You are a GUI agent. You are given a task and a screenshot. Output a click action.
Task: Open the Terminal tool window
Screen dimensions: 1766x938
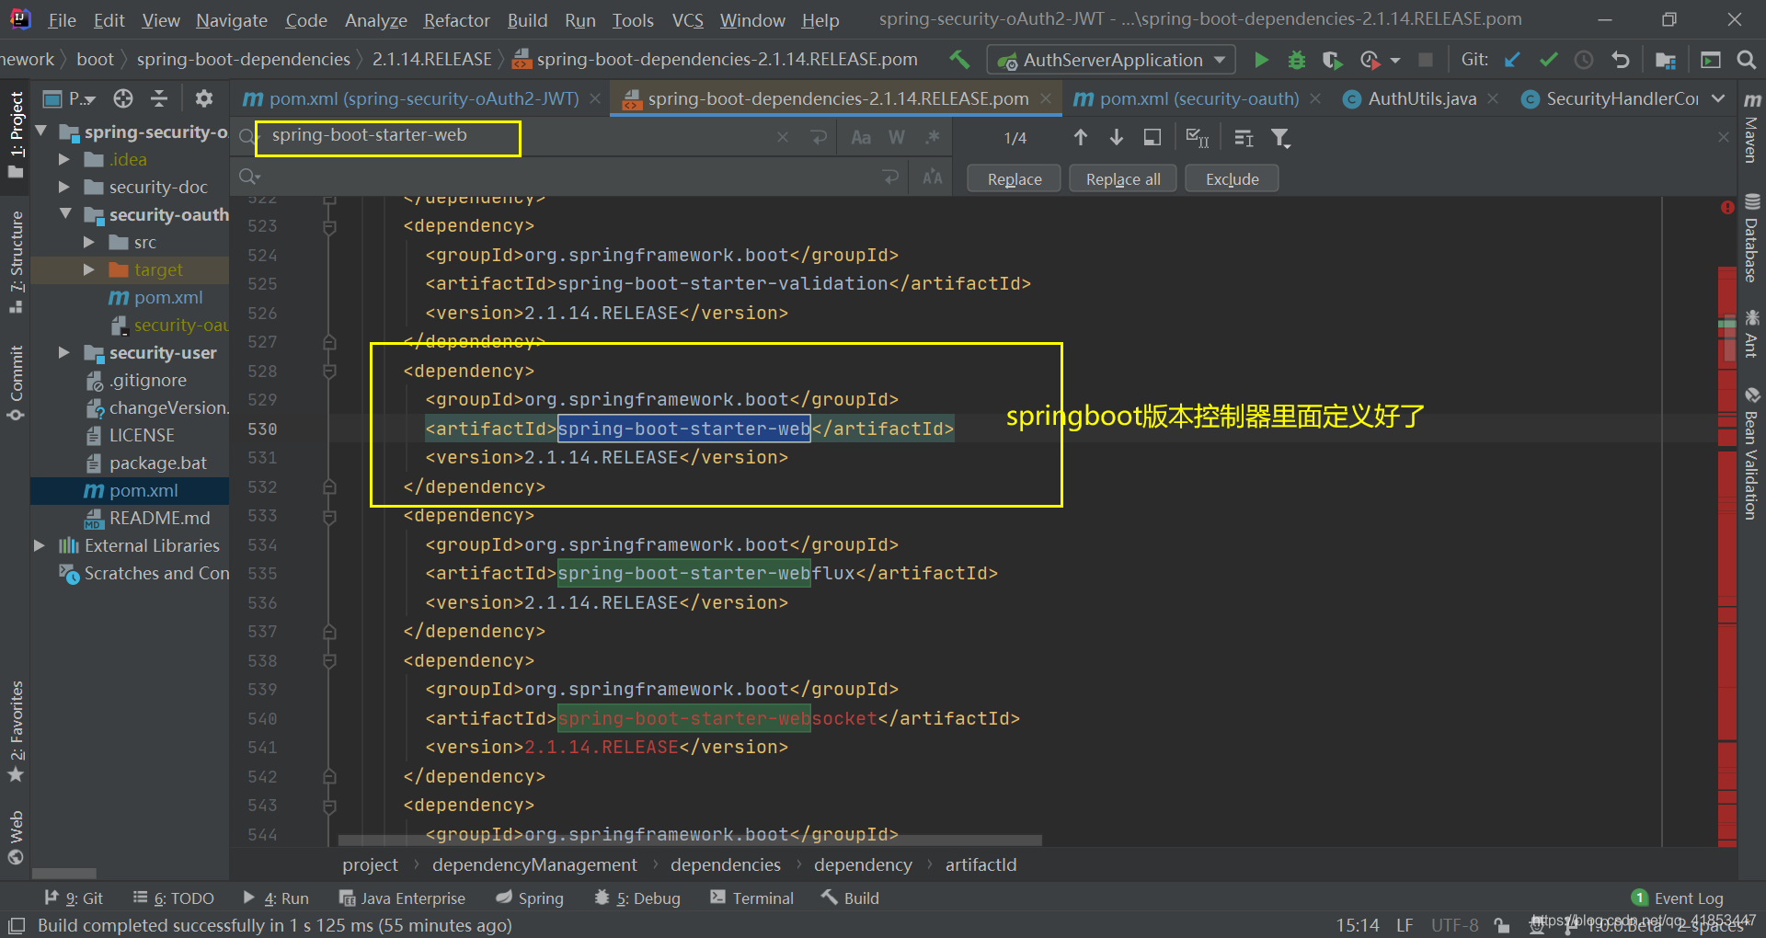751,898
